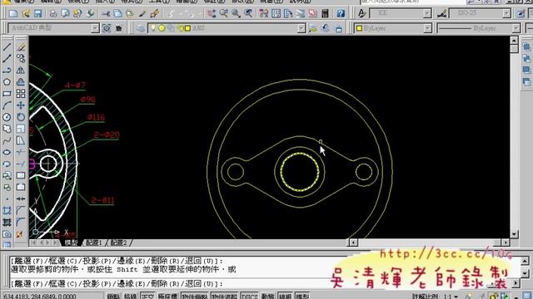This screenshot has width=533, height=299.
Task: Open the QuickCalc calculator icon
Action: point(325,13)
